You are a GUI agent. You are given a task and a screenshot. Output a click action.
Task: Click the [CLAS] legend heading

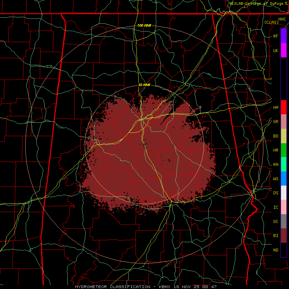(x=271, y=22)
